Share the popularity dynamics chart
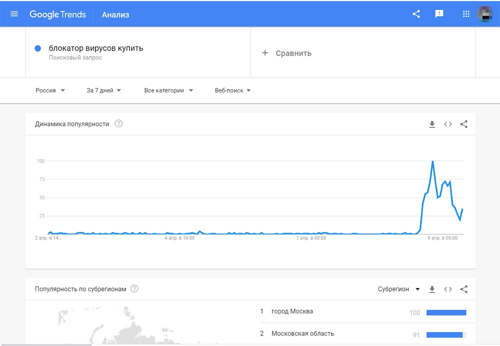Image resolution: width=500 pixels, height=346 pixels. point(464,124)
